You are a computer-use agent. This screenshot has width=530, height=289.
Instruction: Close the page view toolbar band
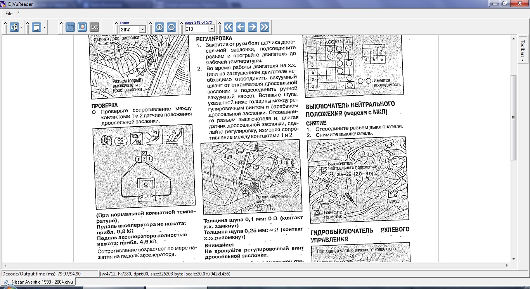[28, 23]
